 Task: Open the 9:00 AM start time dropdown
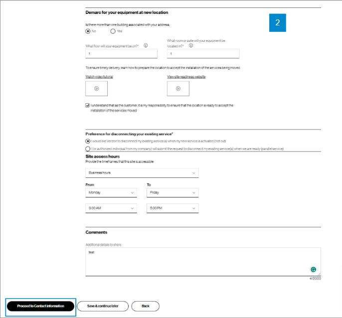(x=111, y=208)
